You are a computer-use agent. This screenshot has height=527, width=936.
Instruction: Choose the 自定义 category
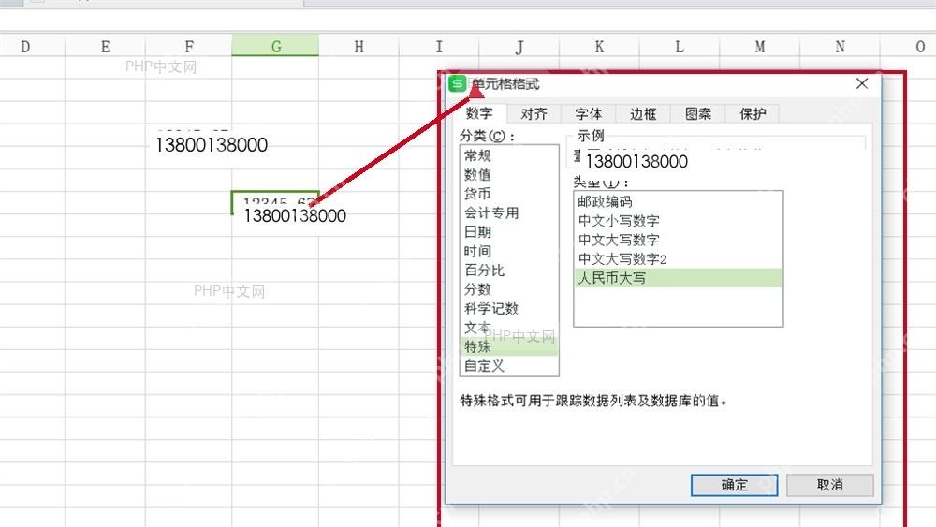(x=509, y=365)
